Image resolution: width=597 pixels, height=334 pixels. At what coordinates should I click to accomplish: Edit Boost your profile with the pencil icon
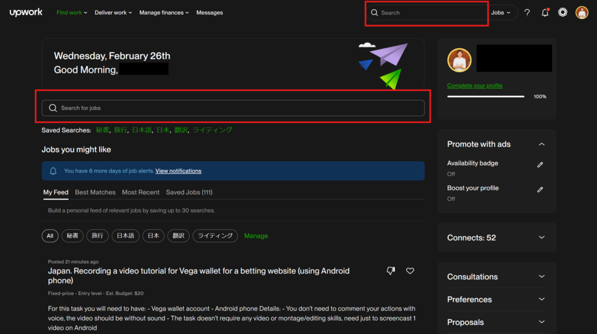(x=540, y=189)
